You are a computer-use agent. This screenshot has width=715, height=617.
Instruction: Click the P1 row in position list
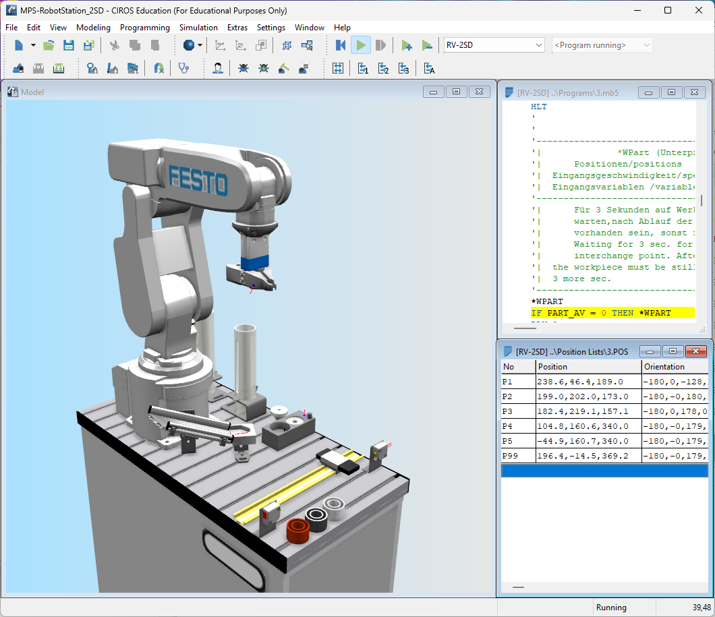point(604,382)
